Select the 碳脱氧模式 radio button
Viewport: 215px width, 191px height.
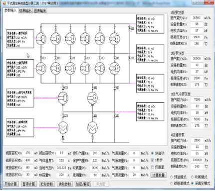180,184
